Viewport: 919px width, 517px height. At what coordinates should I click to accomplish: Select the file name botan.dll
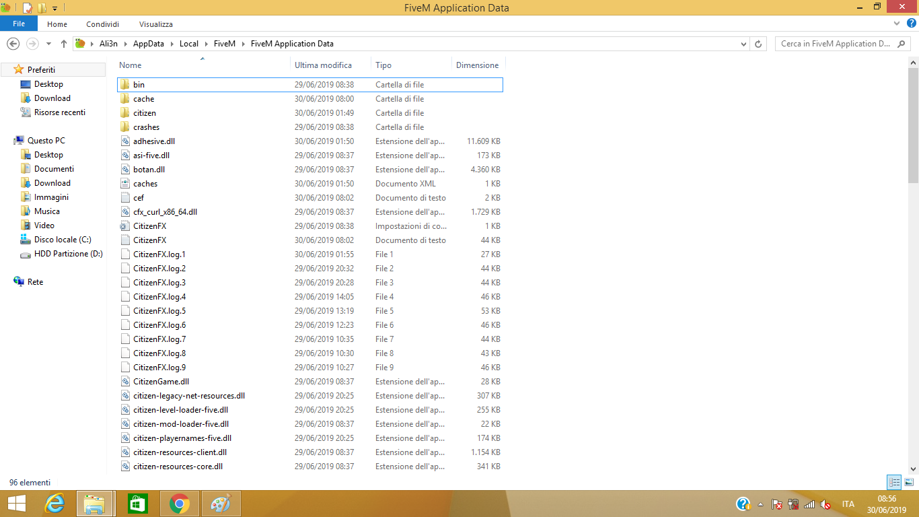(x=149, y=170)
